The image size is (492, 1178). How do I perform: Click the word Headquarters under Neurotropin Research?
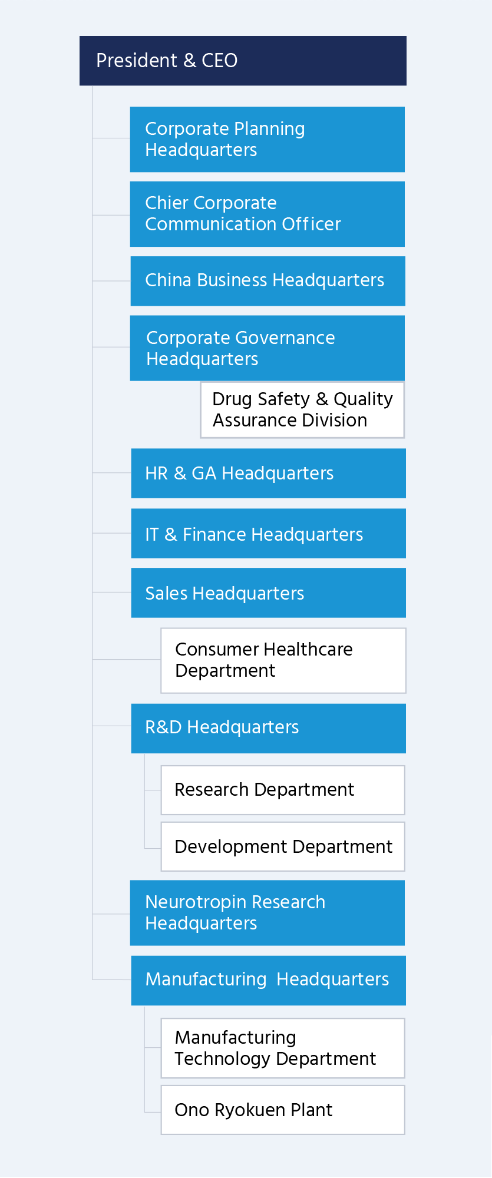(201, 924)
